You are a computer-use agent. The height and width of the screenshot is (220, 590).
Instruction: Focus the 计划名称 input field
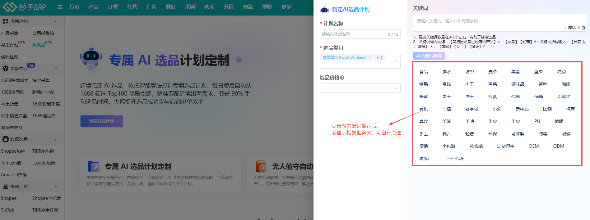click(x=360, y=34)
